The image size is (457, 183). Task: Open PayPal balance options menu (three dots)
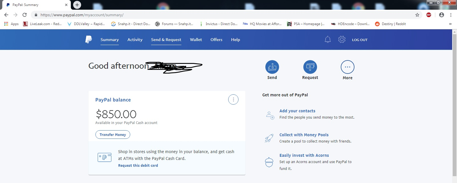coord(233,99)
